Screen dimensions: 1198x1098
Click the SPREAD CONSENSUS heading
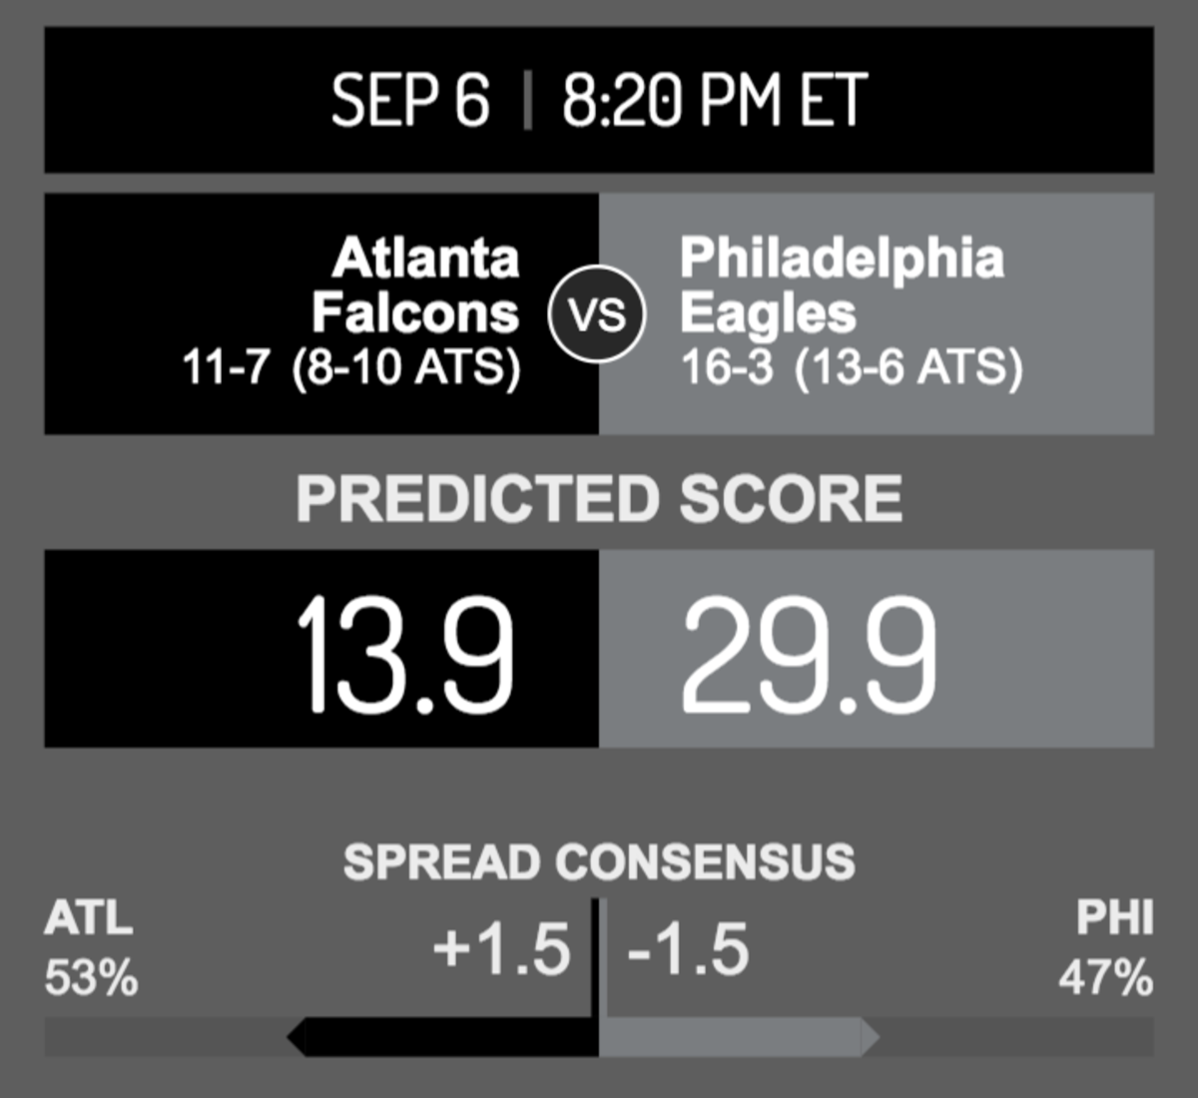click(x=599, y=861)
